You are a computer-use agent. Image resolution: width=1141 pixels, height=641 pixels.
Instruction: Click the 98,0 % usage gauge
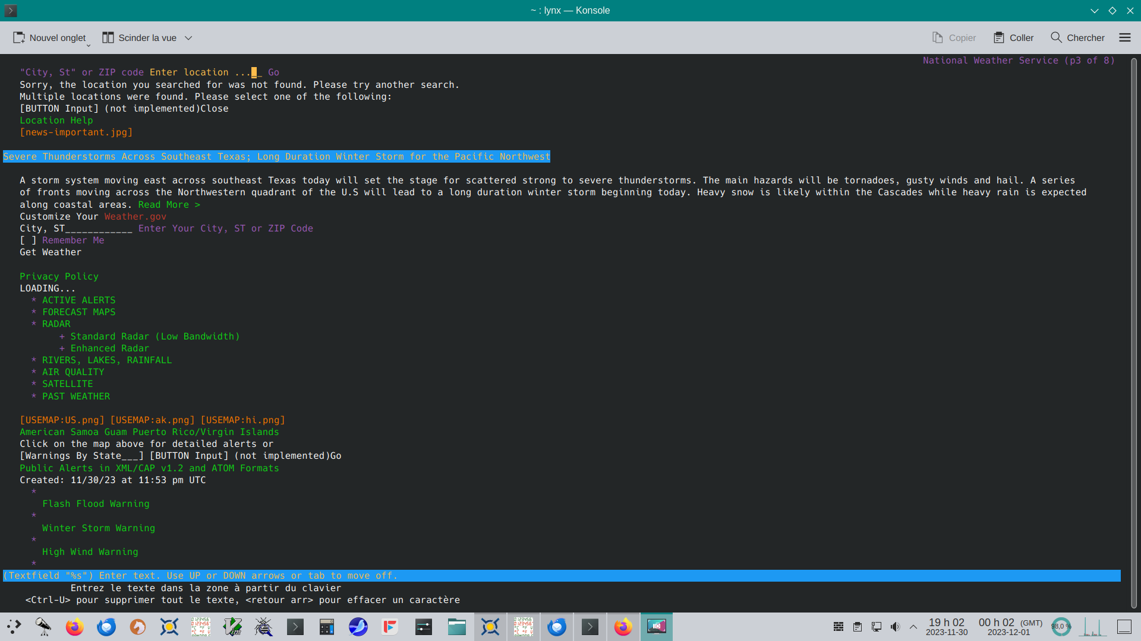1061,627
